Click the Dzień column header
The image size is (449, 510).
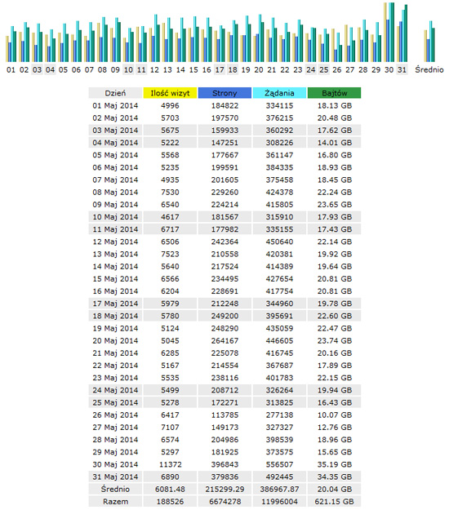coord(115,93)
